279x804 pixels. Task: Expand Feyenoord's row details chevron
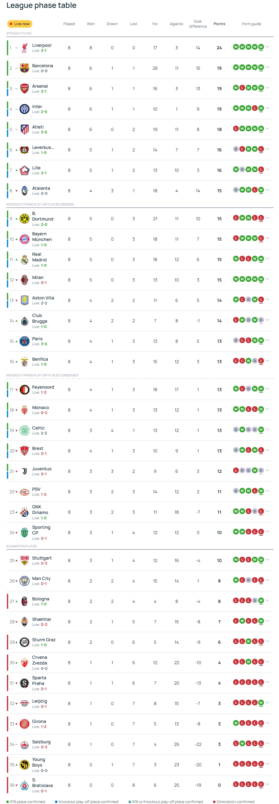tap(267, 389)
